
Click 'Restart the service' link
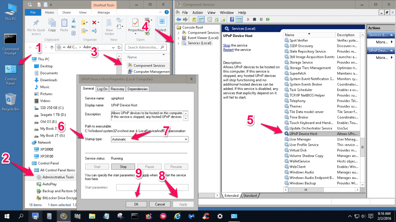(228, 50)
